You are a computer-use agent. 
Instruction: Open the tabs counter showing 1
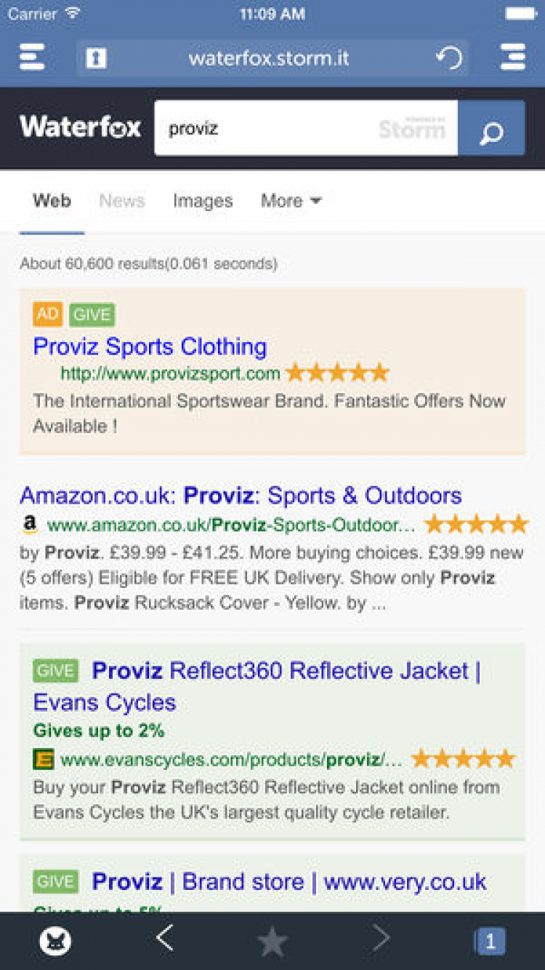[x=490, y=942]
